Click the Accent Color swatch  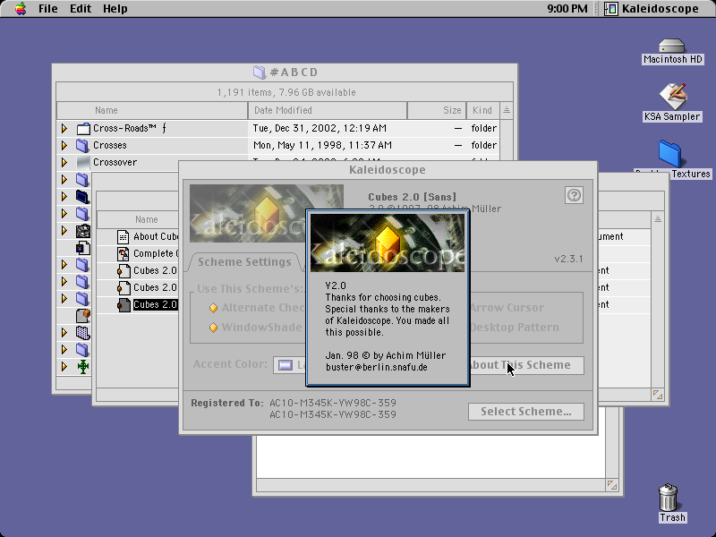[x=286, y=365]
